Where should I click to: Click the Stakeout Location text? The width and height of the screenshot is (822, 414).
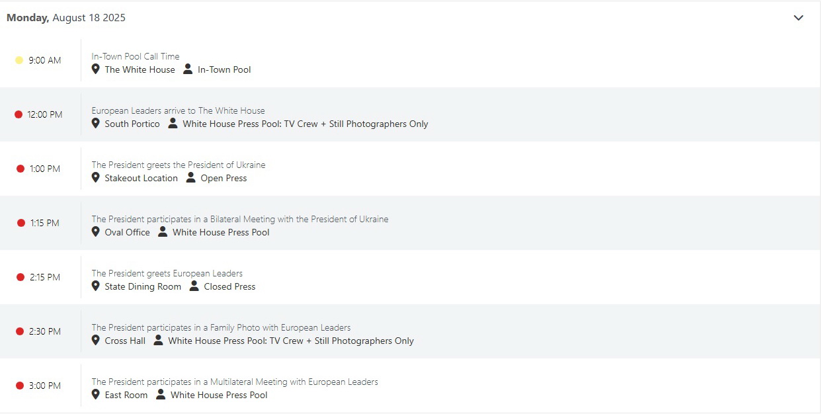pos(141,178)
